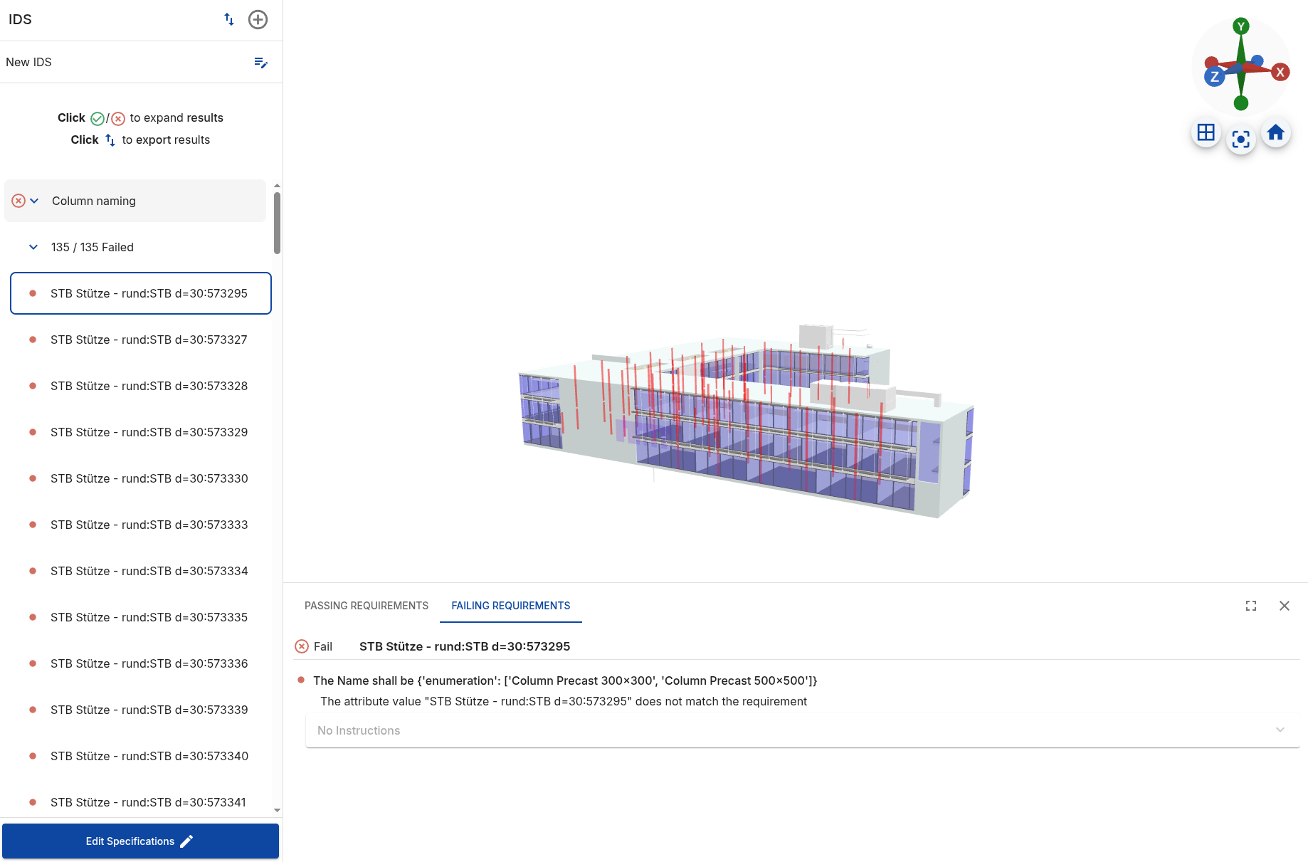Select the Failing Requirements tab
Image resolution: width=1308 pixels, height=862 pixels.
pyautogui.click(x=510, y=606)
